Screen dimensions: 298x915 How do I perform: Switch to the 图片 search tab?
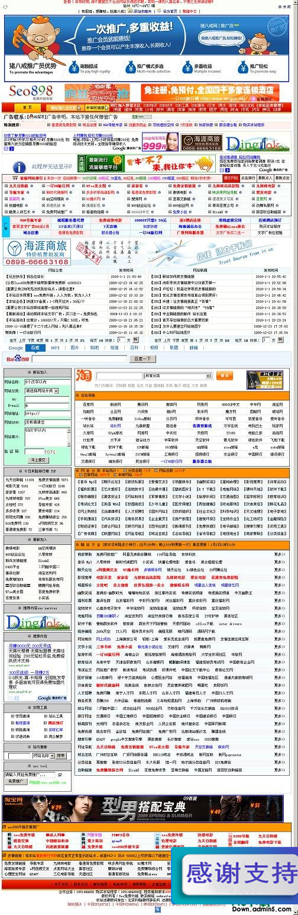pyautogui.click(x=74, y=348)
